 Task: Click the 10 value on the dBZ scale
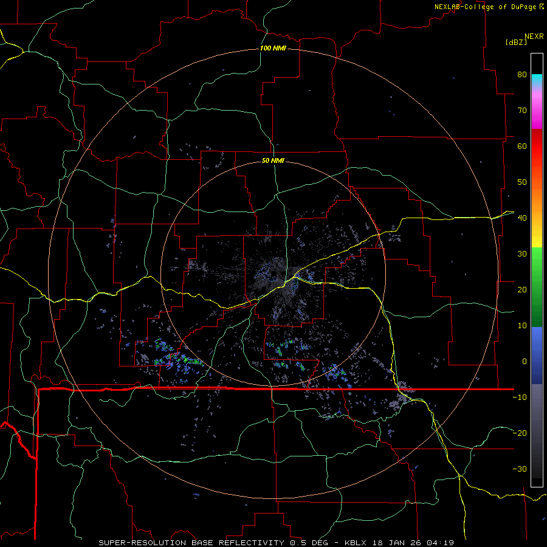522,326
